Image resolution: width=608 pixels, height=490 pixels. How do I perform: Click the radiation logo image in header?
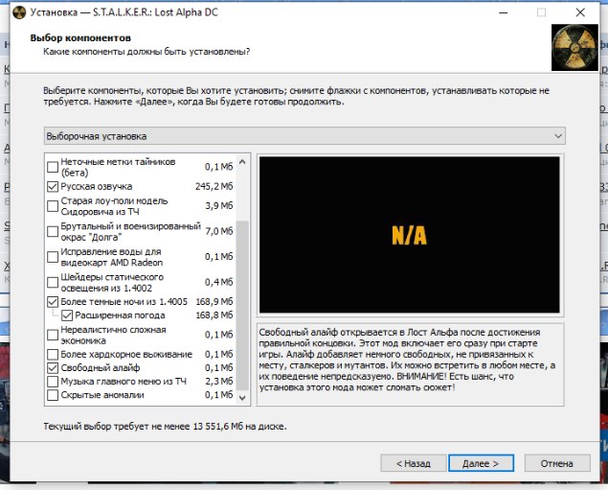point(574,48)
